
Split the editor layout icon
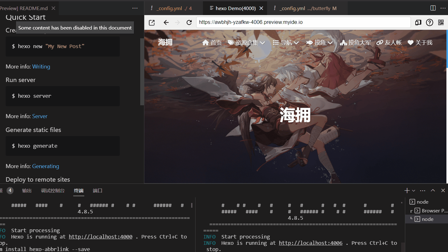[x=433, y=8]
